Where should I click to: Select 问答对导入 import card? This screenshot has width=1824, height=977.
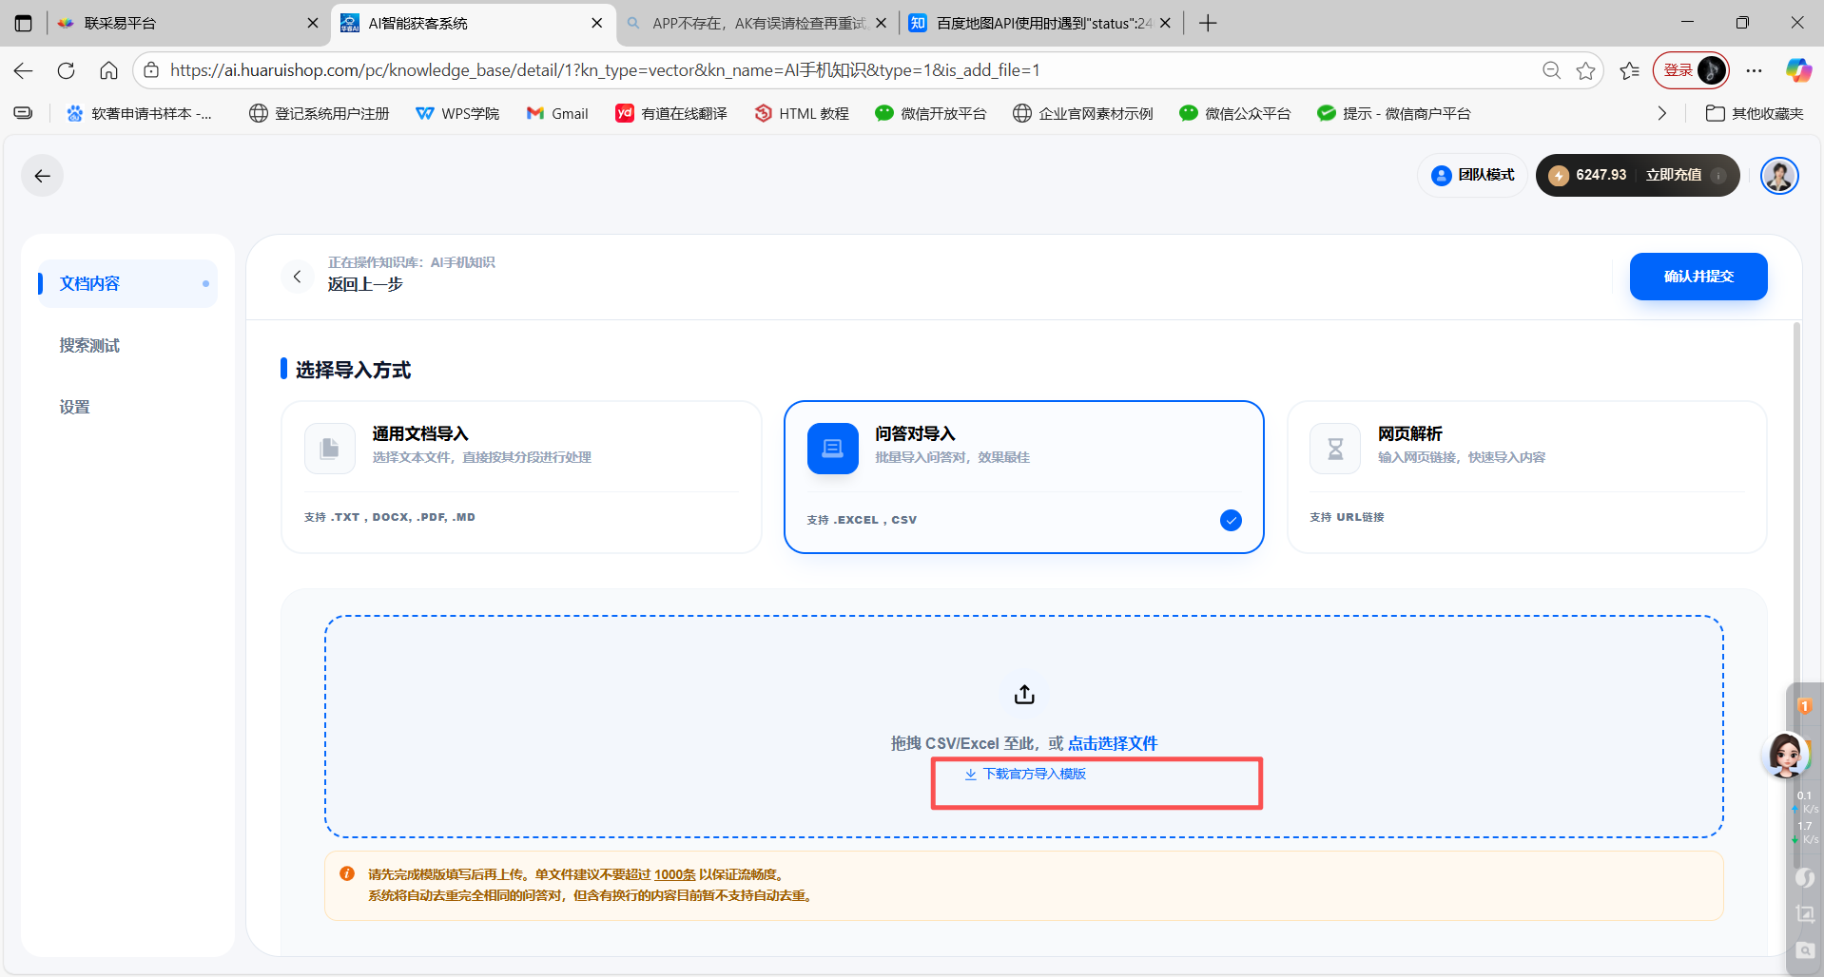[x=1023, y=476]
